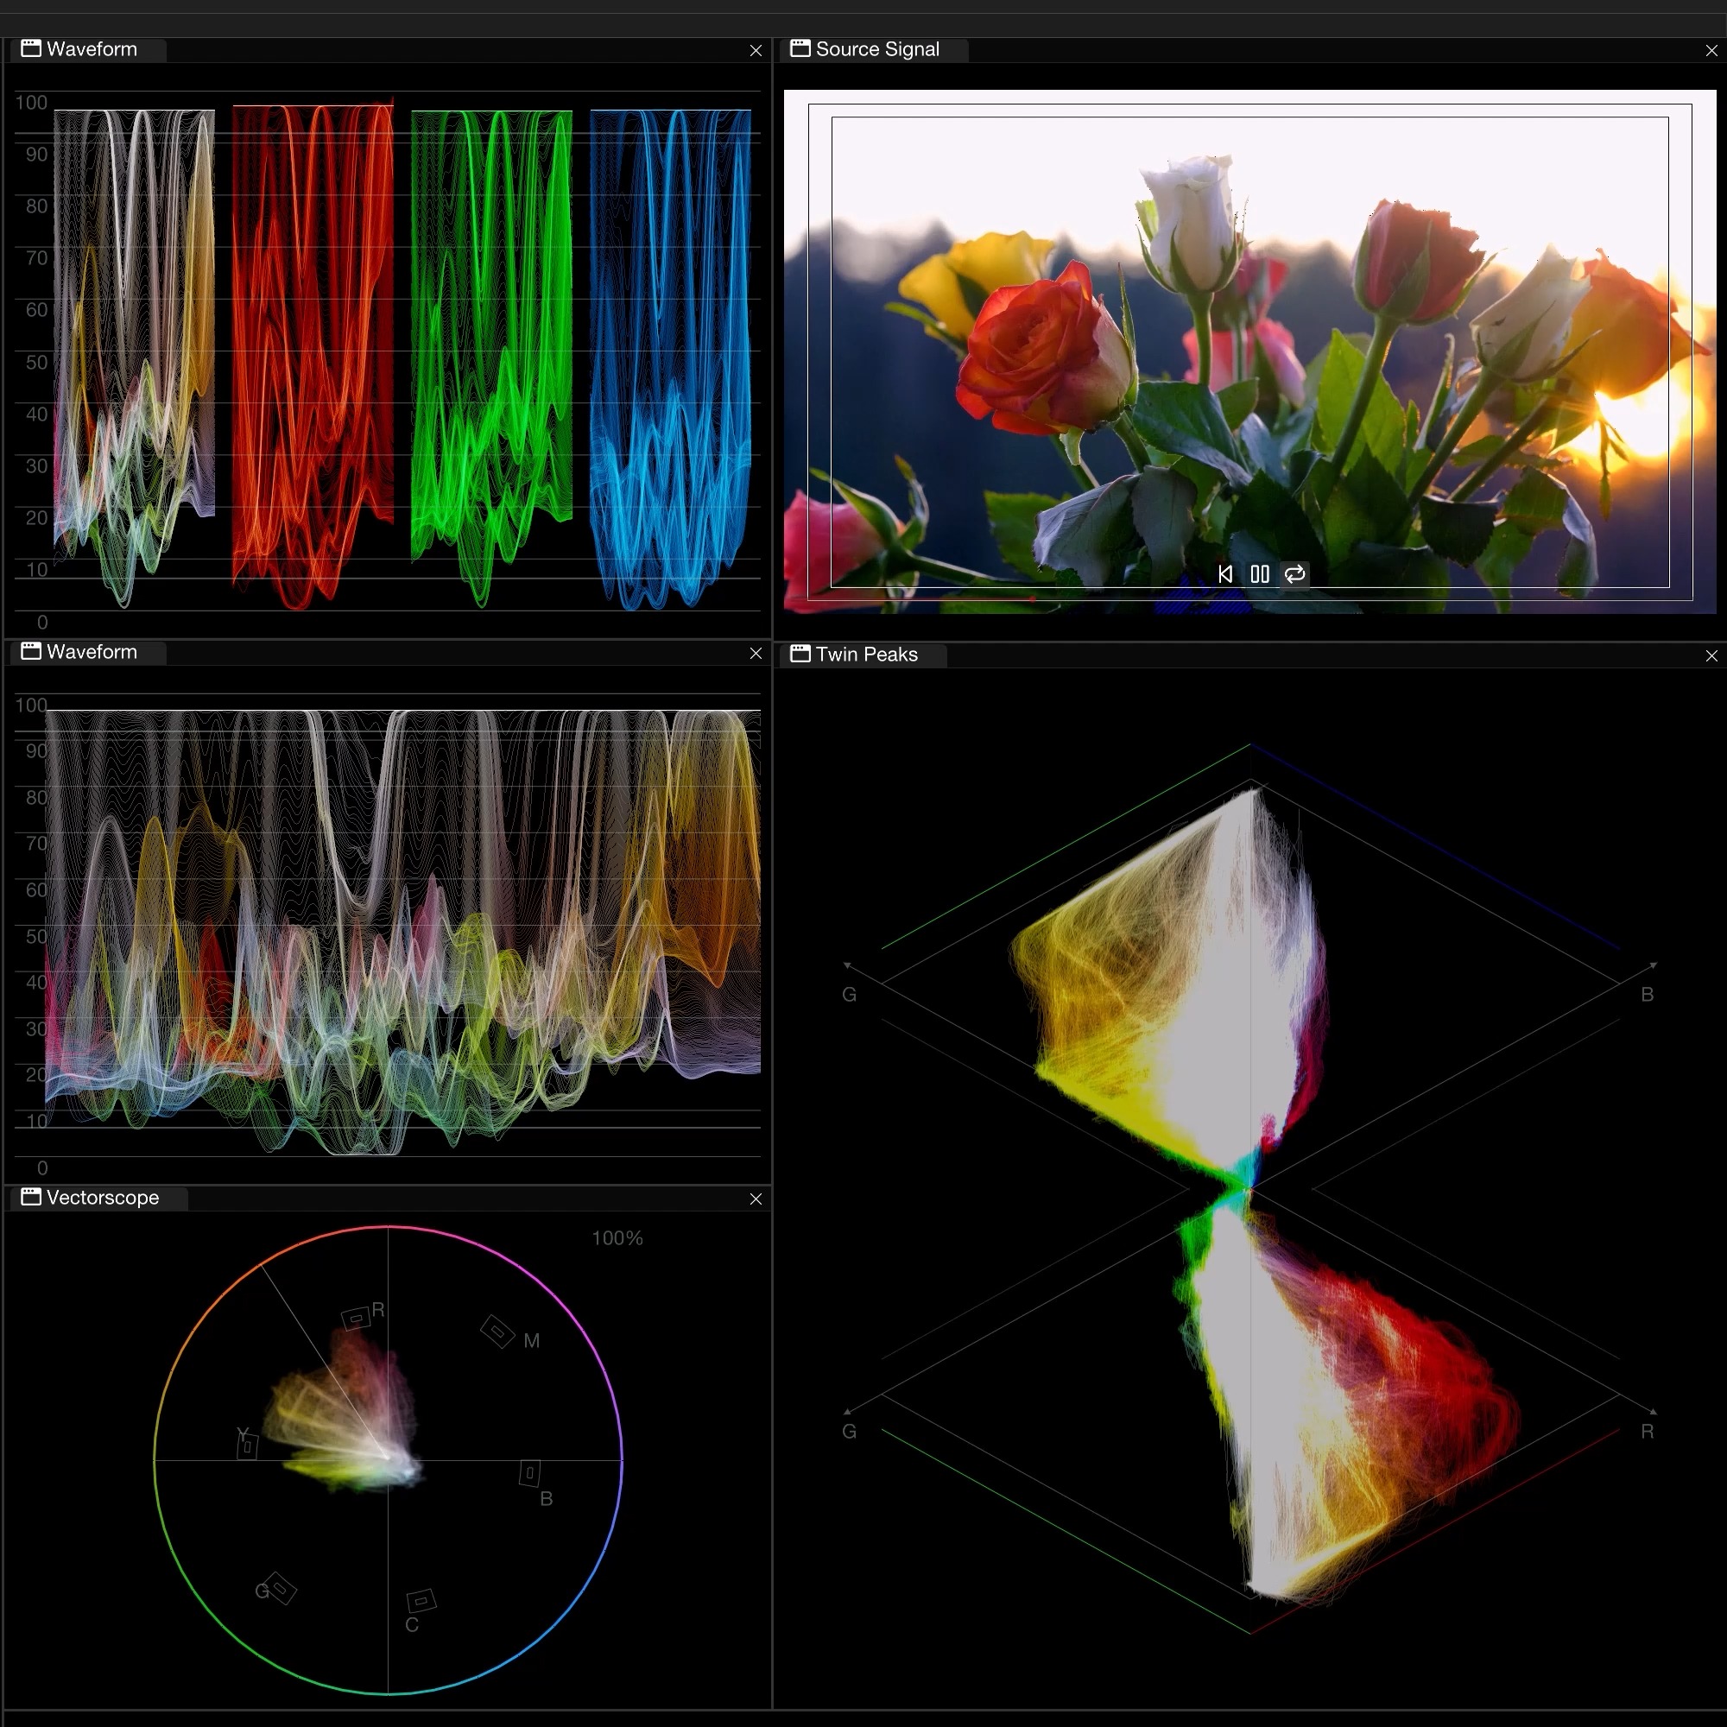Image resolution: width=1727 pixels, height=1727 pixels.
Task: Click the red playhead on the Source Signal progress line
Action: point(1033,599)
